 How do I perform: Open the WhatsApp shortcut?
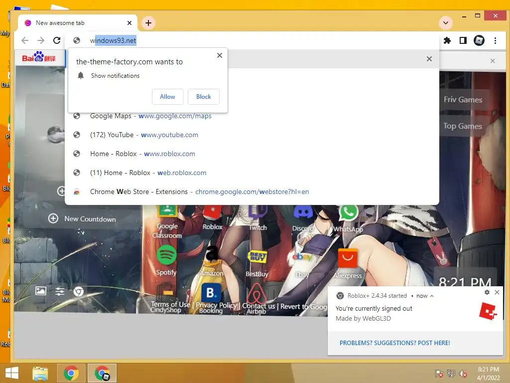tap(348, 218)
